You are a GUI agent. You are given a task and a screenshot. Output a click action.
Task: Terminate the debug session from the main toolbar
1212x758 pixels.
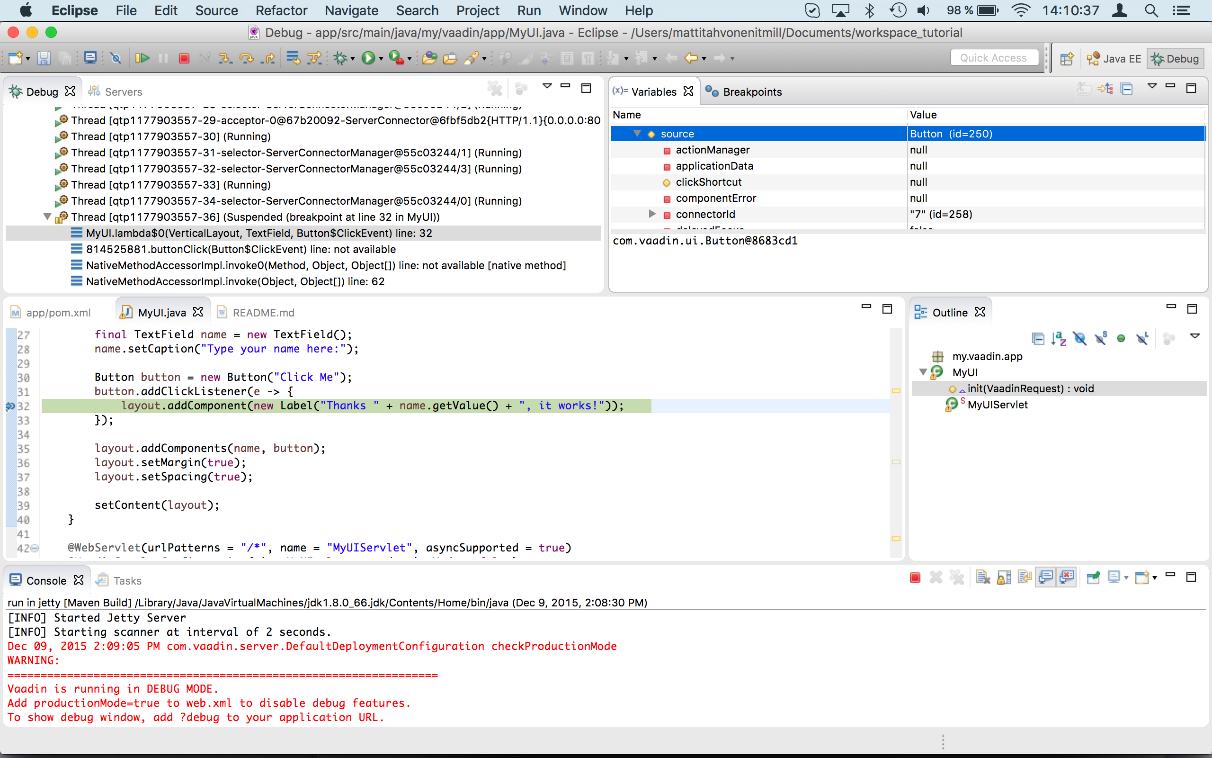pyautogui.click(x=184, y=59)
